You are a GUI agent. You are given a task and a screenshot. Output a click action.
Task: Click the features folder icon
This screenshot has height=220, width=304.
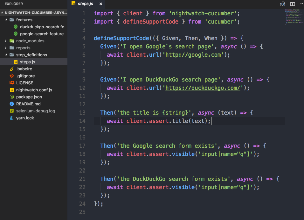[x=12, y=20]
